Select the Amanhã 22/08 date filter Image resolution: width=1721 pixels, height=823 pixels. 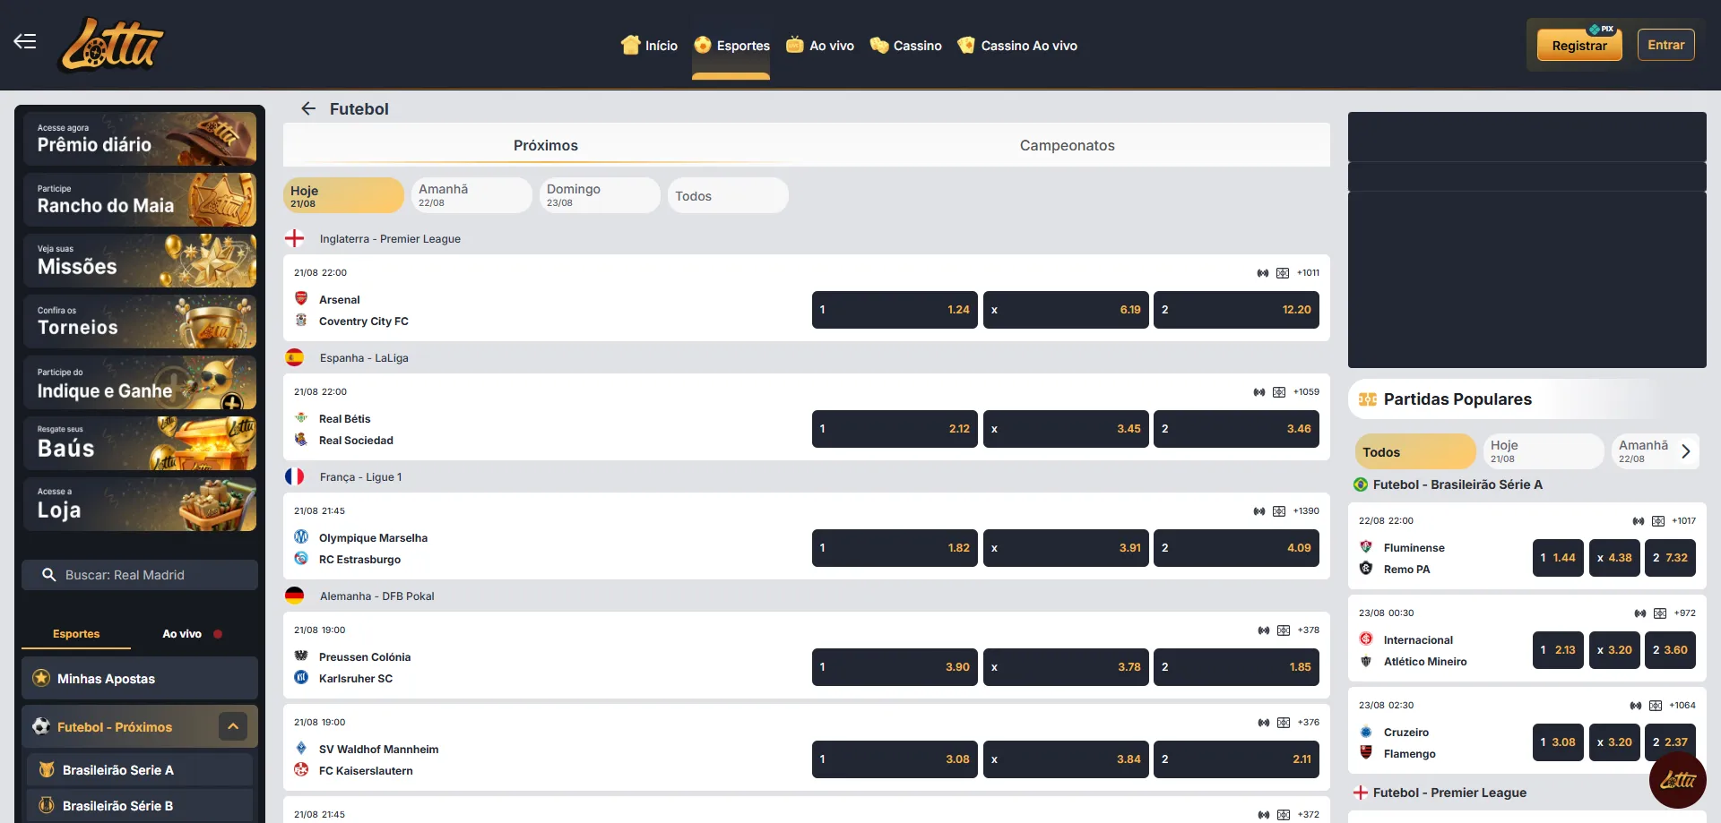pos(471,195)
